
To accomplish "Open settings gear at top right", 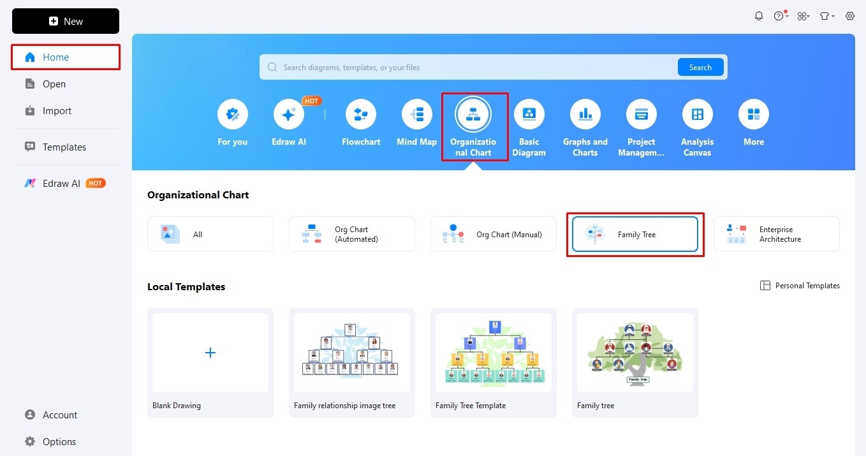I will click(850, 16).
